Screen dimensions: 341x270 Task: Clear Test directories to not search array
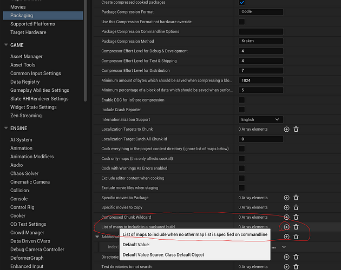(x=296, y=267)
